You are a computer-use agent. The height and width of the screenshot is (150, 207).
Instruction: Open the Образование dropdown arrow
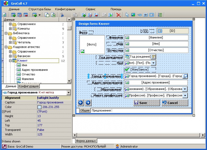click(x=185, y=89)
